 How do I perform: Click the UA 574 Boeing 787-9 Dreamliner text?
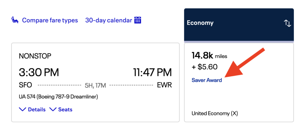58,97
